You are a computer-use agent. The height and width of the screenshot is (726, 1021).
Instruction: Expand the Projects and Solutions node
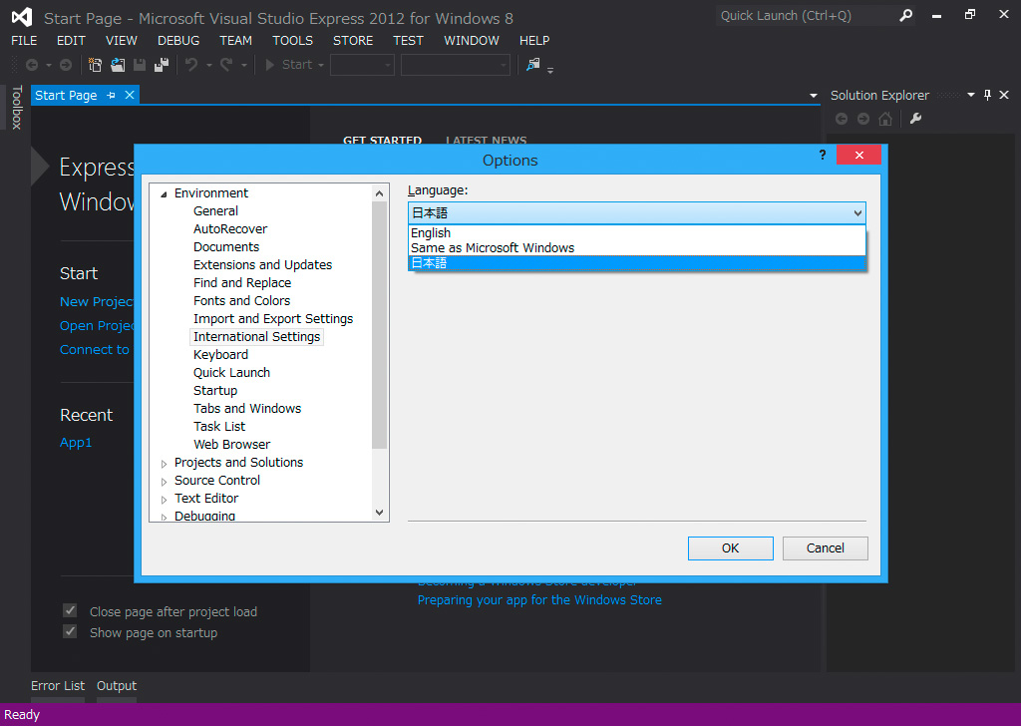coord(165,464)
